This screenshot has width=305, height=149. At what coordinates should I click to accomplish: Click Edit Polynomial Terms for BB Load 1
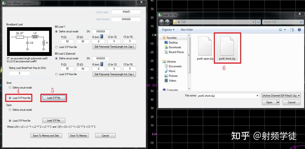coord(114,47)
